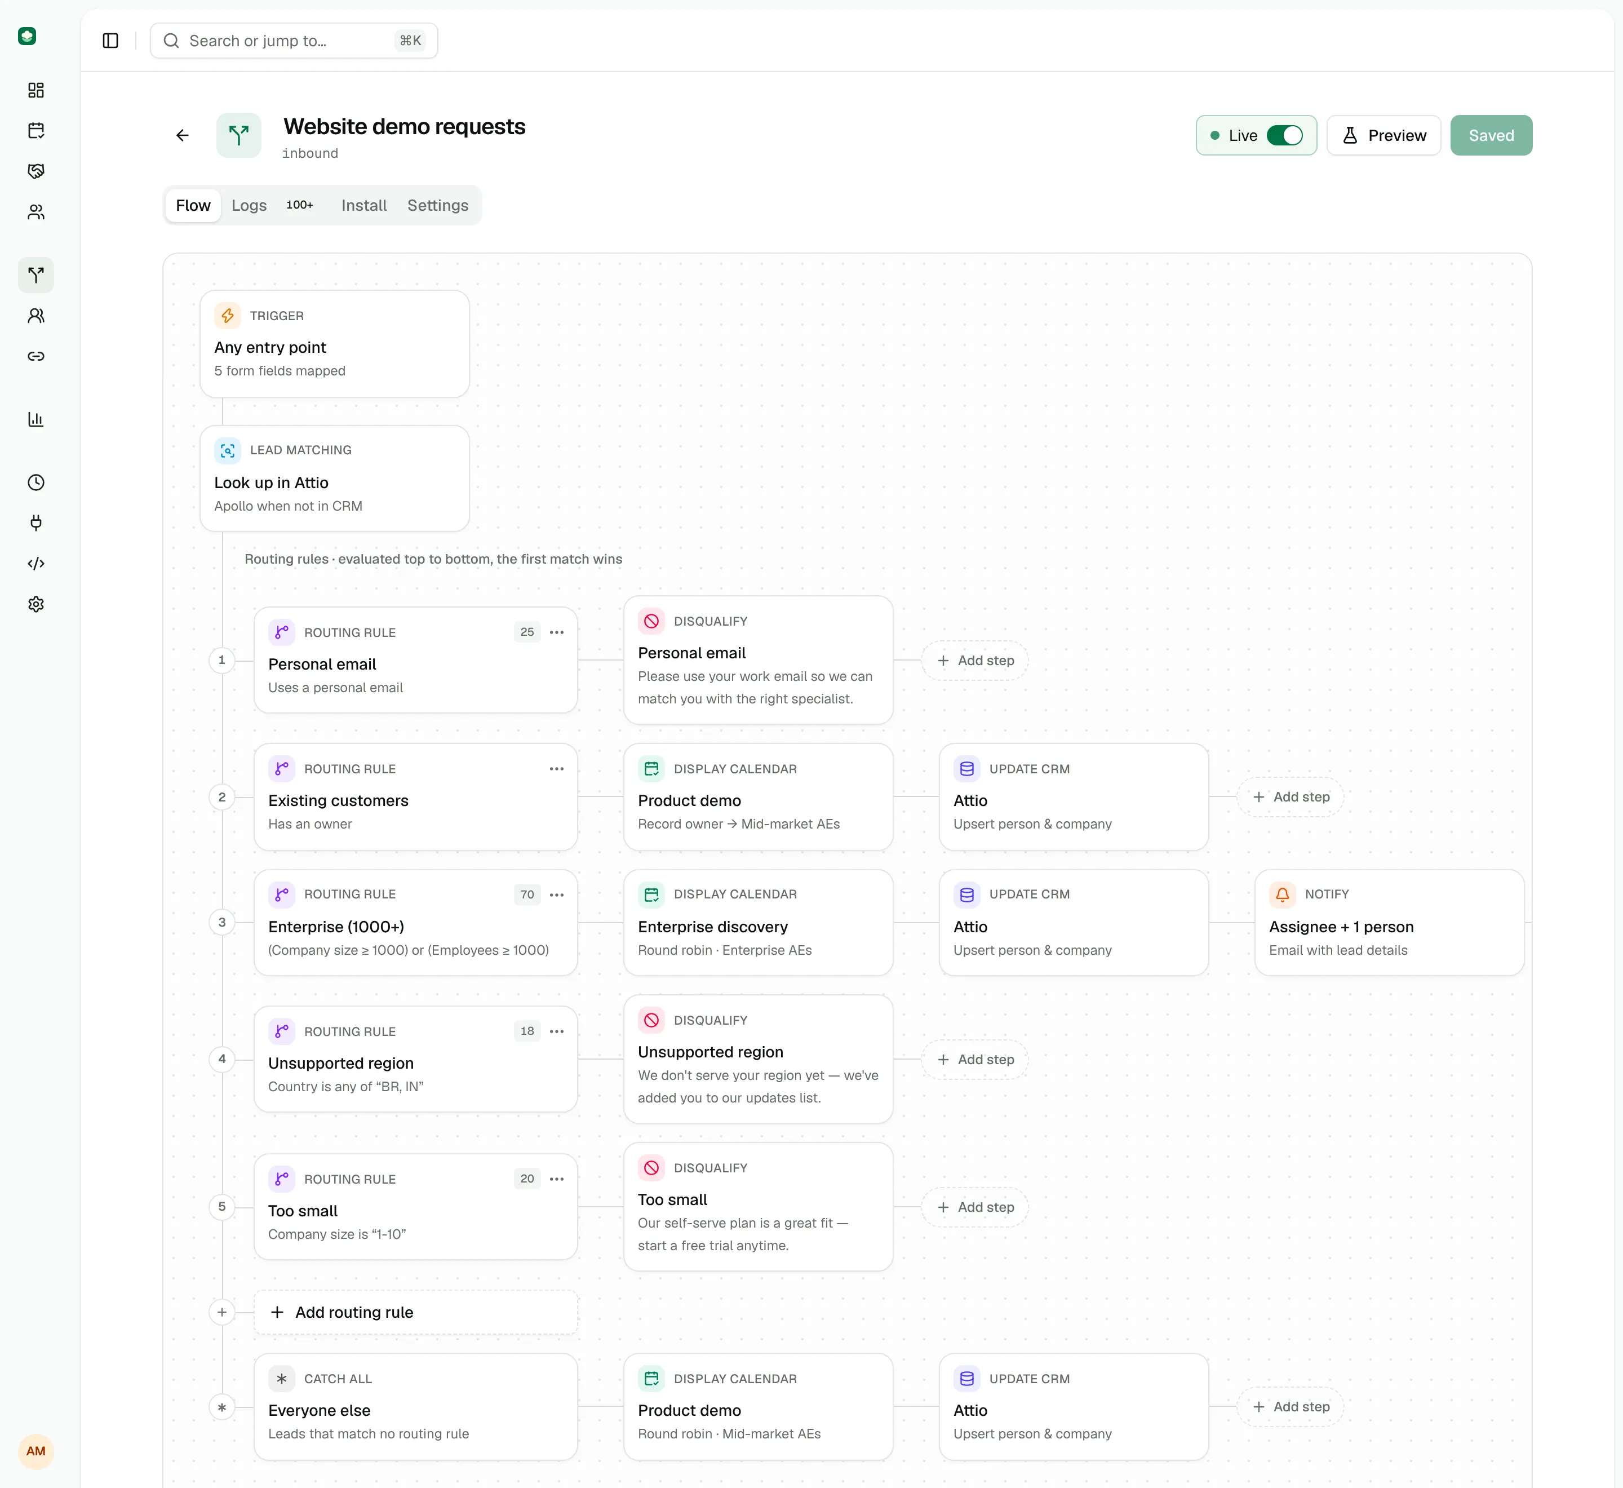Open the Notify Assignee + 1 person card
This screenshot has height=1488, width=1623.
coord(1390,923)
